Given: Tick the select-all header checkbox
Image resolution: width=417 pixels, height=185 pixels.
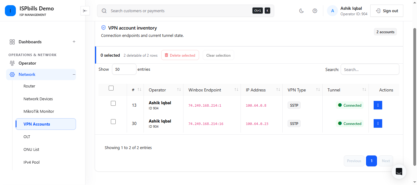Looking at the screenshot, I should tap(111, 88).
